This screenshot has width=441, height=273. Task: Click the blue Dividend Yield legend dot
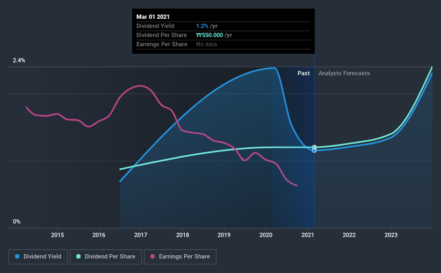(x=17, y=257)
